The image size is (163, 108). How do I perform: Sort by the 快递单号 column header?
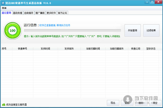[x=23, y=49]
